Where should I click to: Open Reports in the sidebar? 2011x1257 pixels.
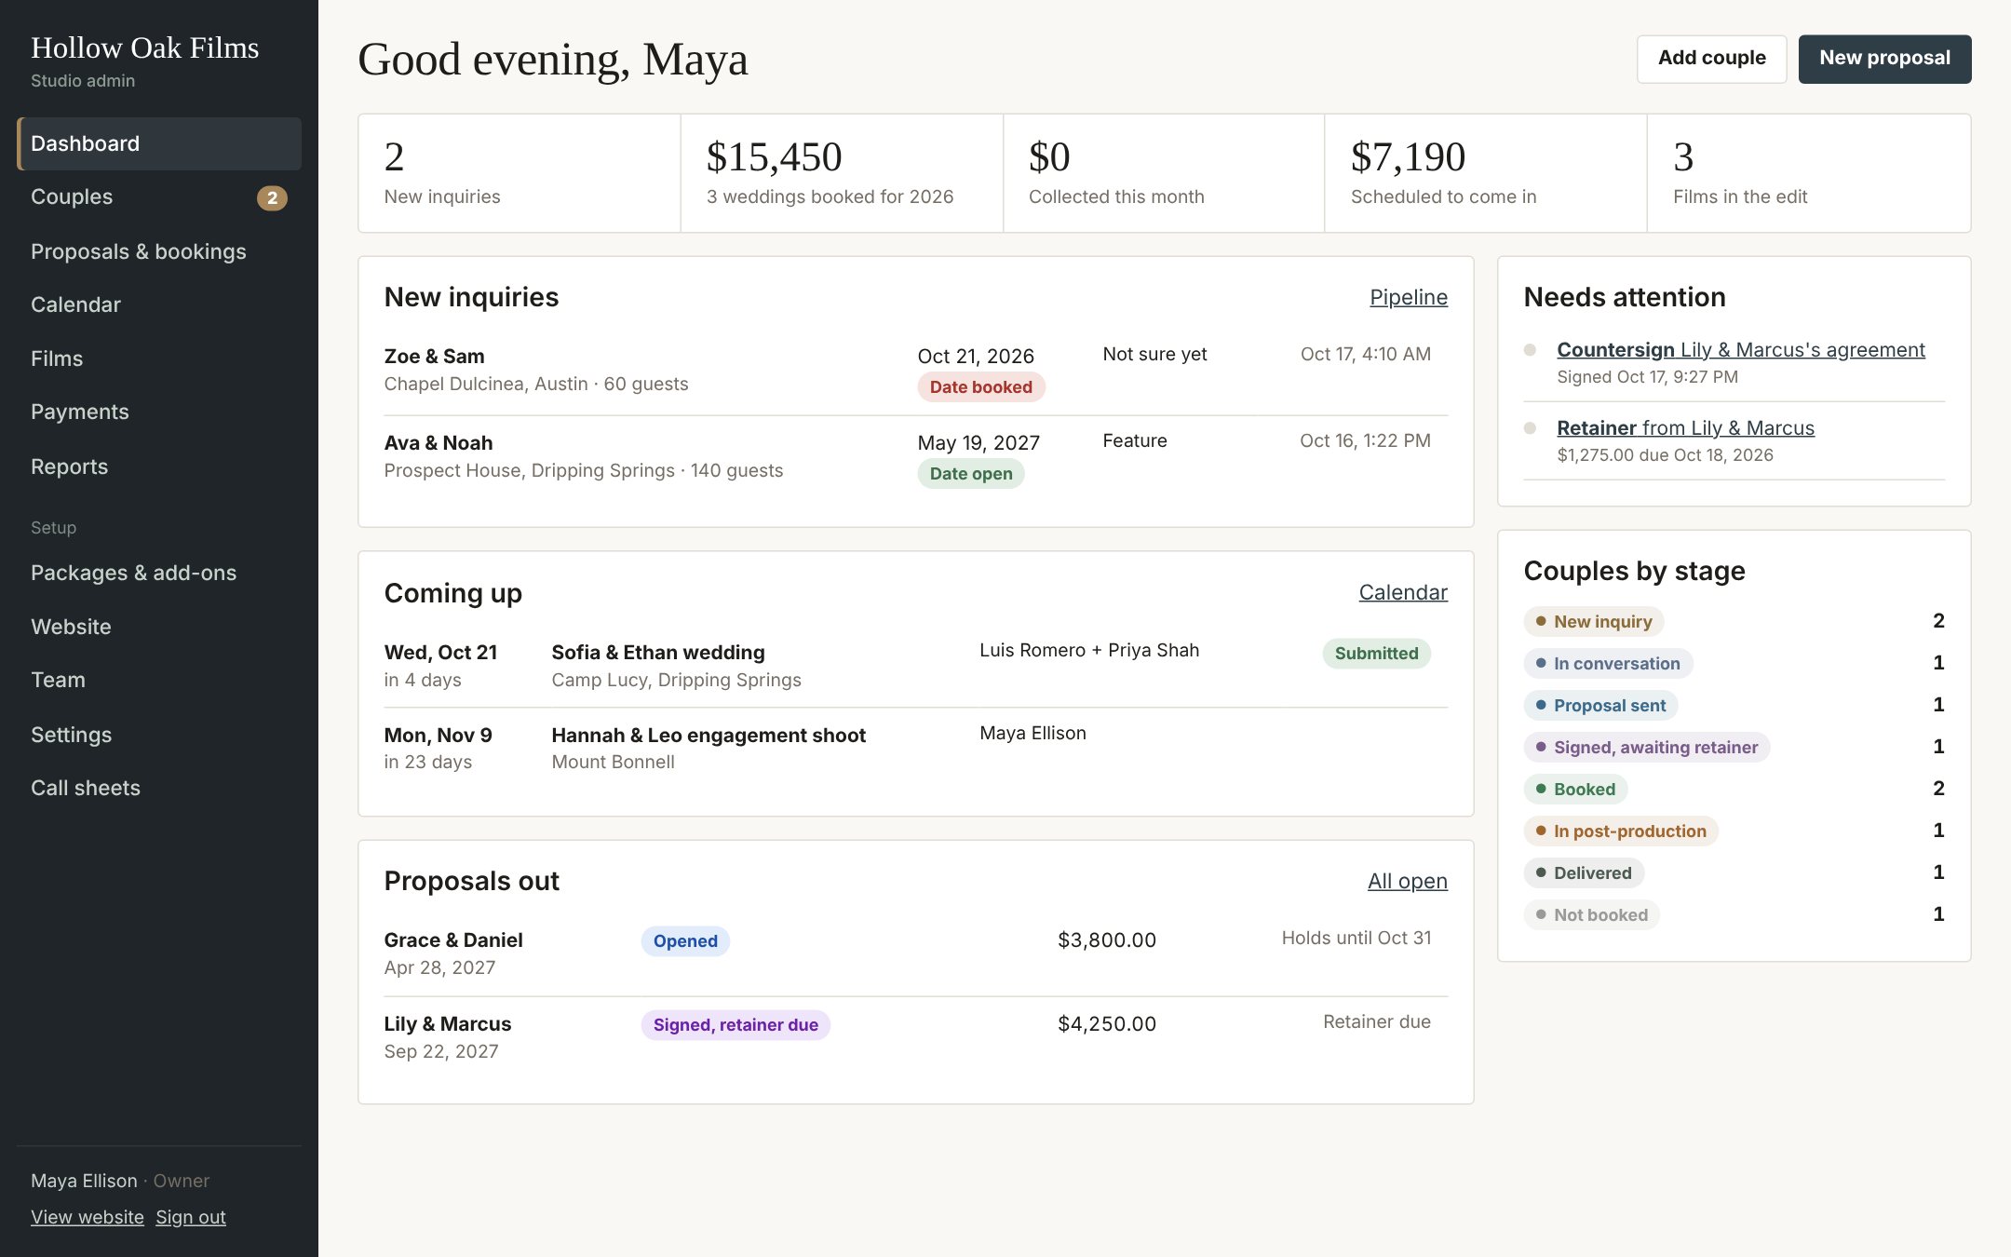coord(159,466)
